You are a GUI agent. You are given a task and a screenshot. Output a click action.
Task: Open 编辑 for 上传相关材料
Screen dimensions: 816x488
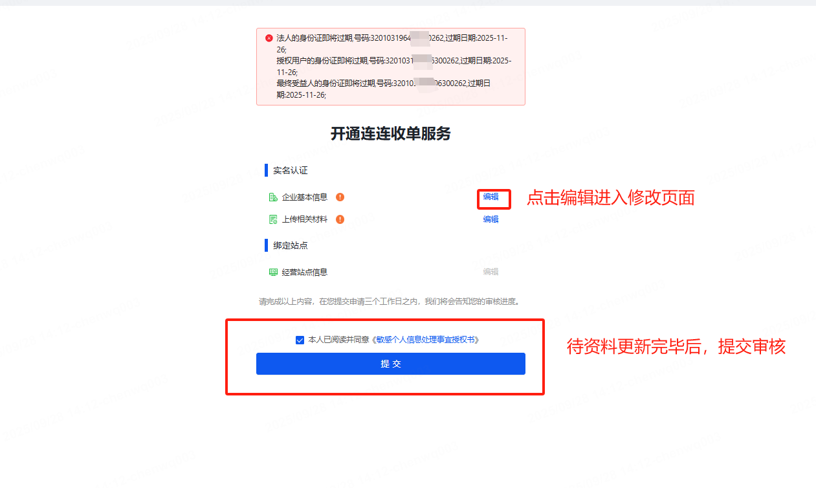click(x=491, y=219)
